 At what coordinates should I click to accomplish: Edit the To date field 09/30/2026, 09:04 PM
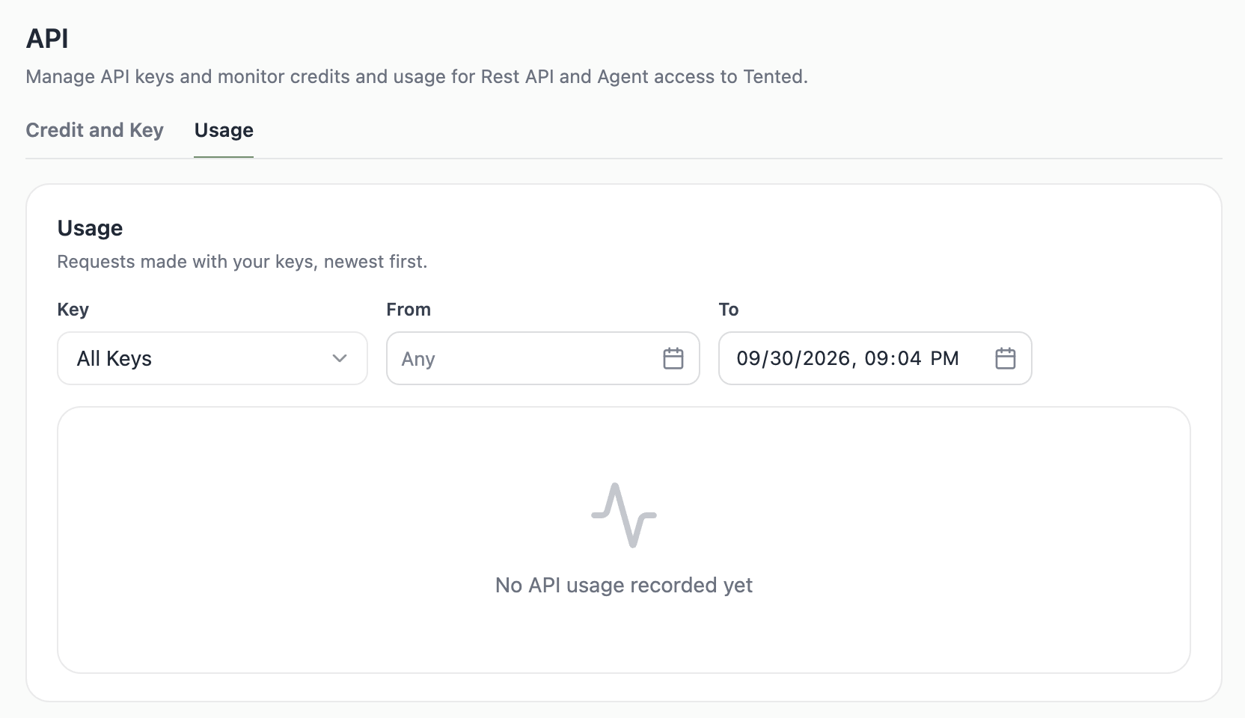pyautogui.click(x=875, y=358)
